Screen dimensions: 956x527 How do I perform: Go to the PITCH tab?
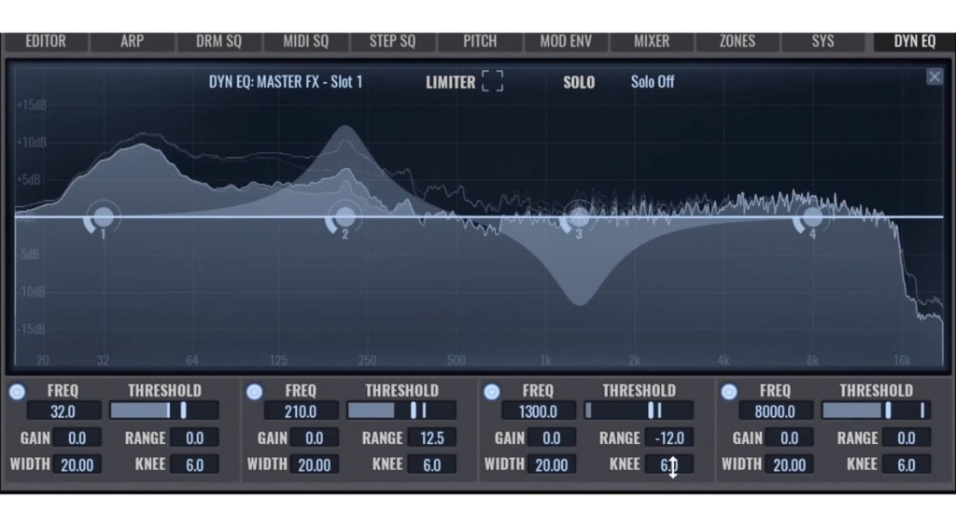tap(479, 41)
